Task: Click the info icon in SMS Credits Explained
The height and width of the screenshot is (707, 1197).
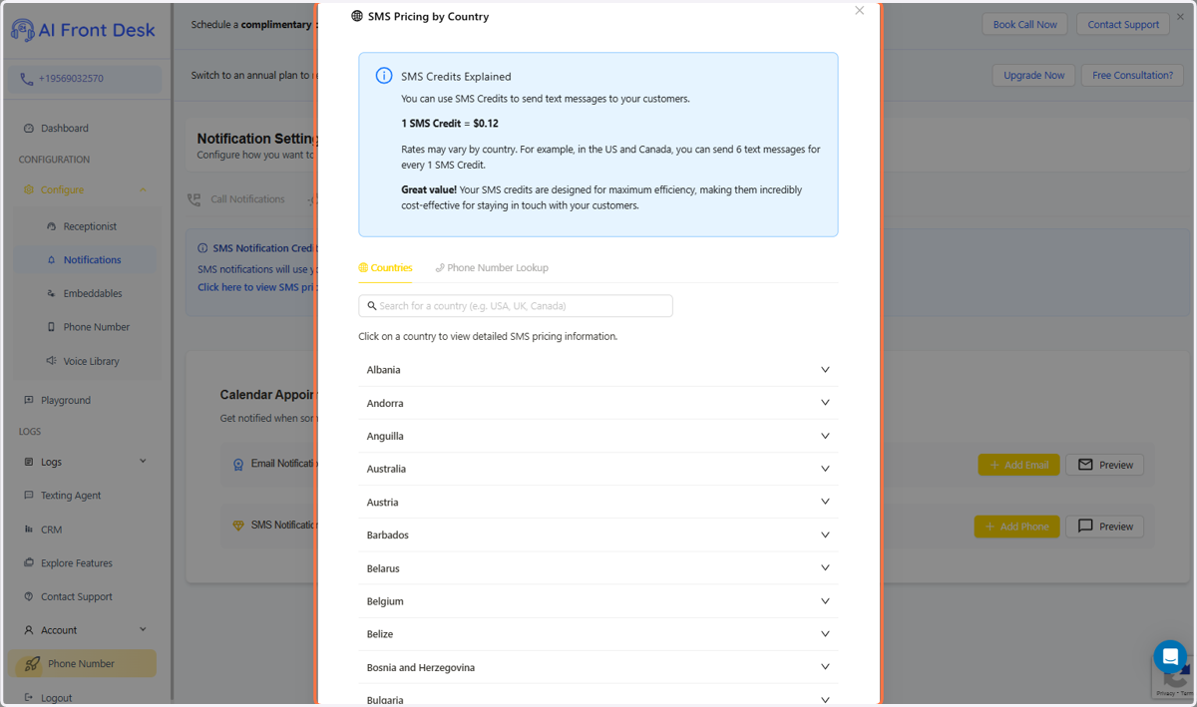Action: (383, 76)
